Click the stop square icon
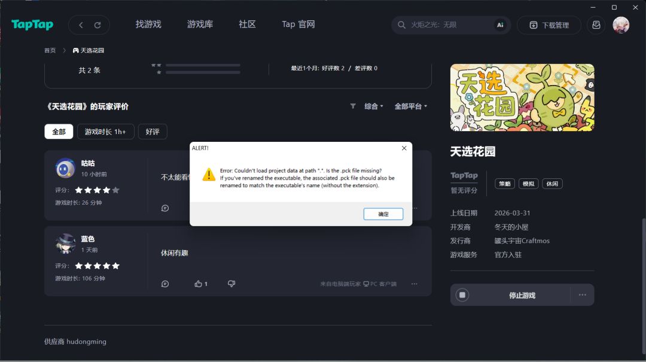 (462, 295)
